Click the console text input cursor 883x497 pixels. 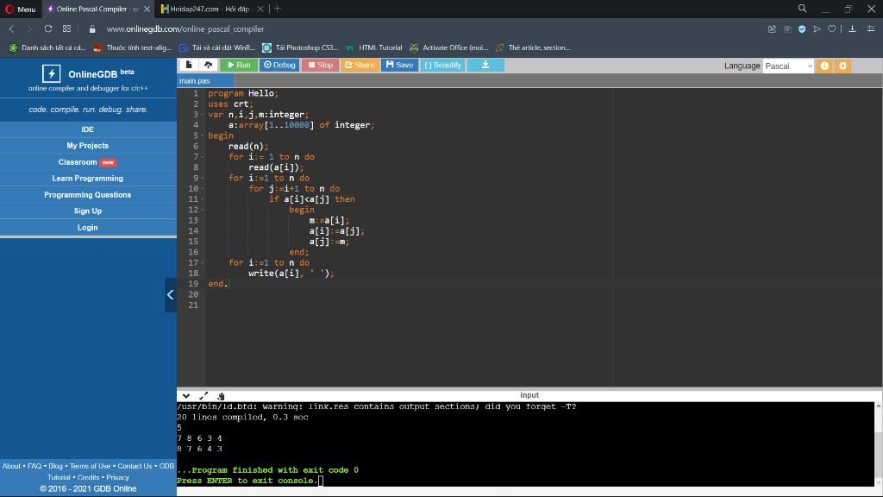(321, 481)
